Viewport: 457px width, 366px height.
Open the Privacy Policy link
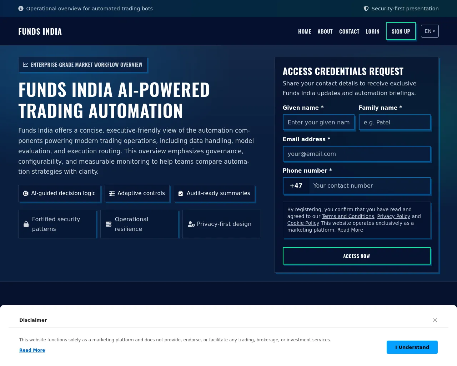pos(393,216)
